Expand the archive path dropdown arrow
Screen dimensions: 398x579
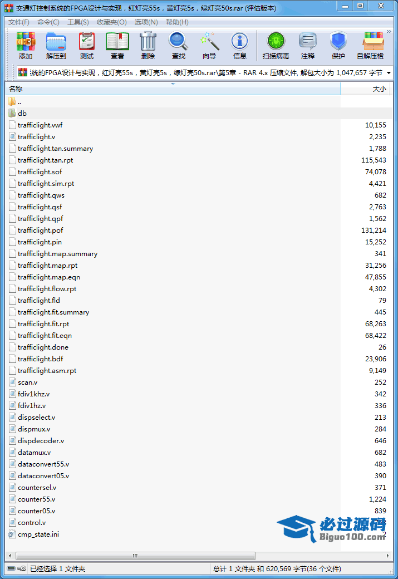(x=389, y=73)
